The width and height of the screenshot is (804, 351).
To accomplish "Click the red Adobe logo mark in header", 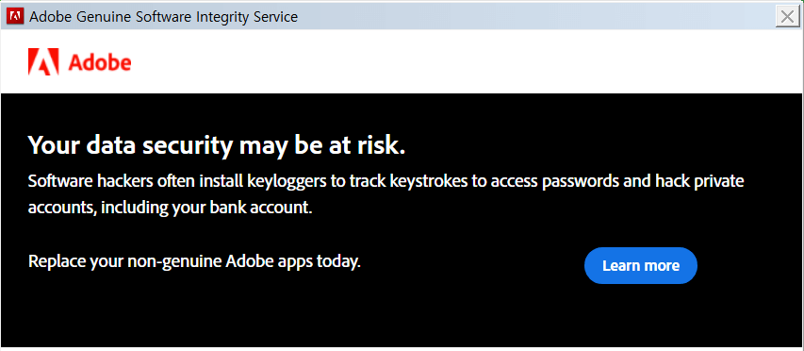I will [43, 62].
